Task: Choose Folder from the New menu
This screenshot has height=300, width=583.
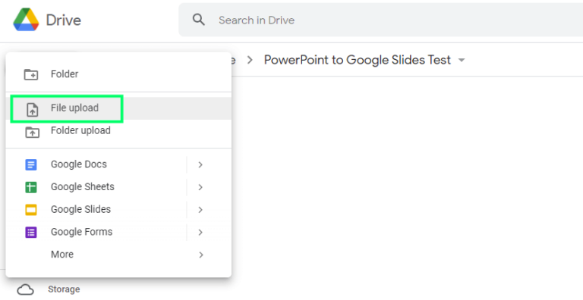Action: (118, 74)
